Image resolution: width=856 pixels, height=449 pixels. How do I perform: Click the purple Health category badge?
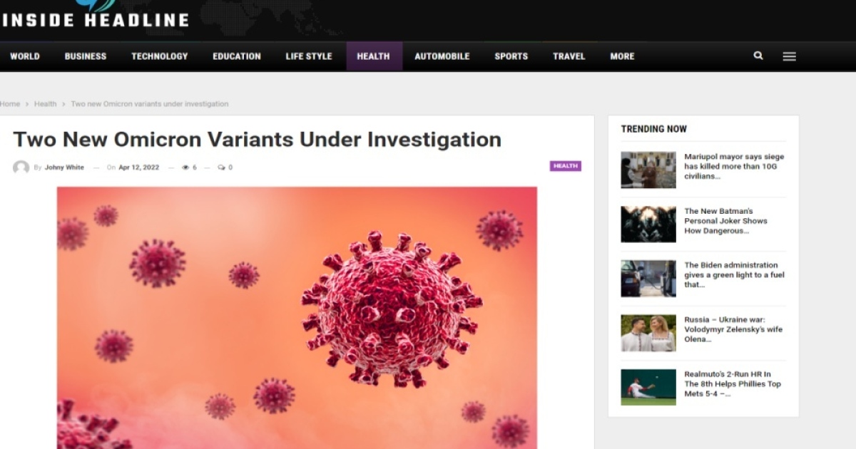coord(565,166)
